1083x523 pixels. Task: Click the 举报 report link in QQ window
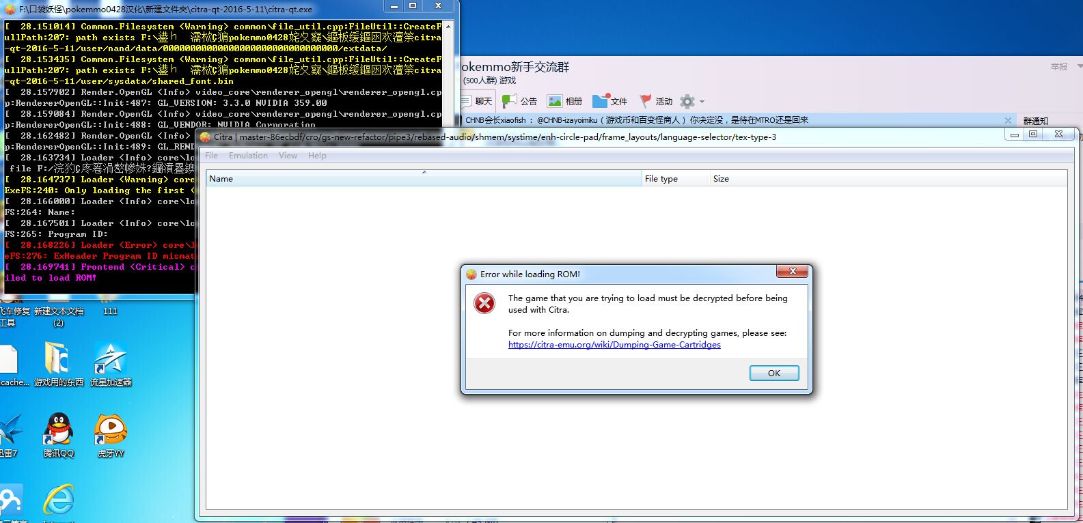pos(1059,66)
